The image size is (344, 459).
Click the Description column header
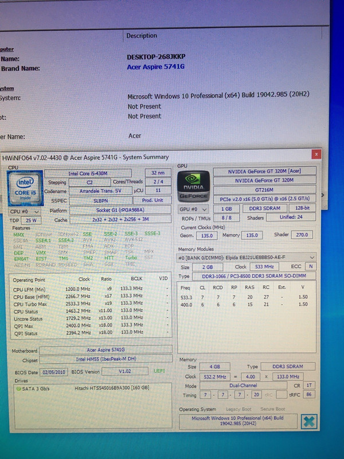[142, 36]
